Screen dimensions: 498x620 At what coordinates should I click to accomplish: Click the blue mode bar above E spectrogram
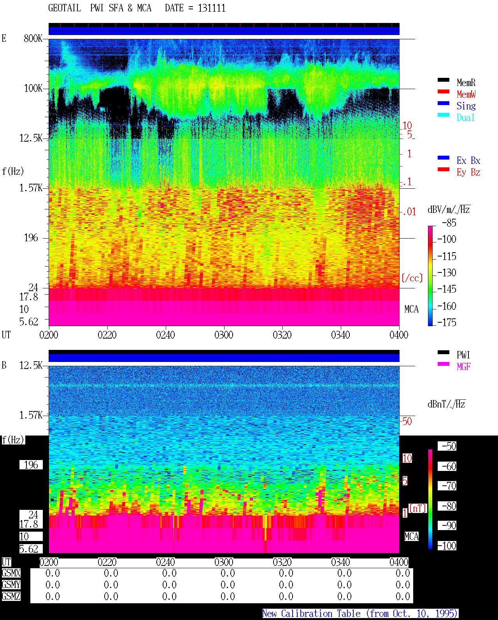224,31
